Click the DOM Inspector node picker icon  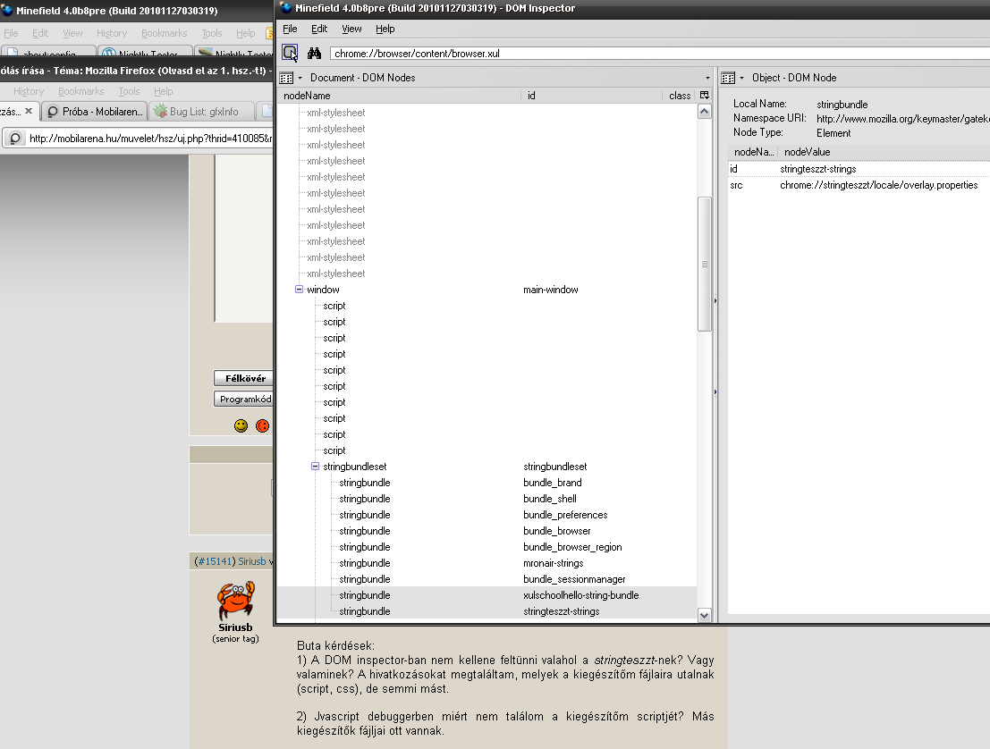tap(290, 53)
